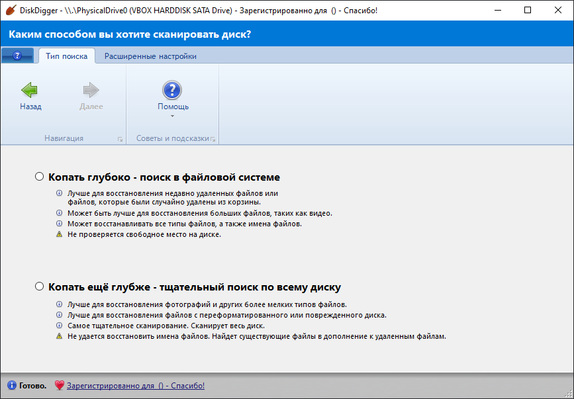Click the blue info icon beside Готово
This screenshot has height=399, width=574.
[x=12, y=385]
